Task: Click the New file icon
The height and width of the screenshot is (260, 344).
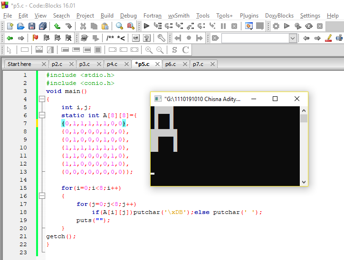Action: tap(10, 26)
